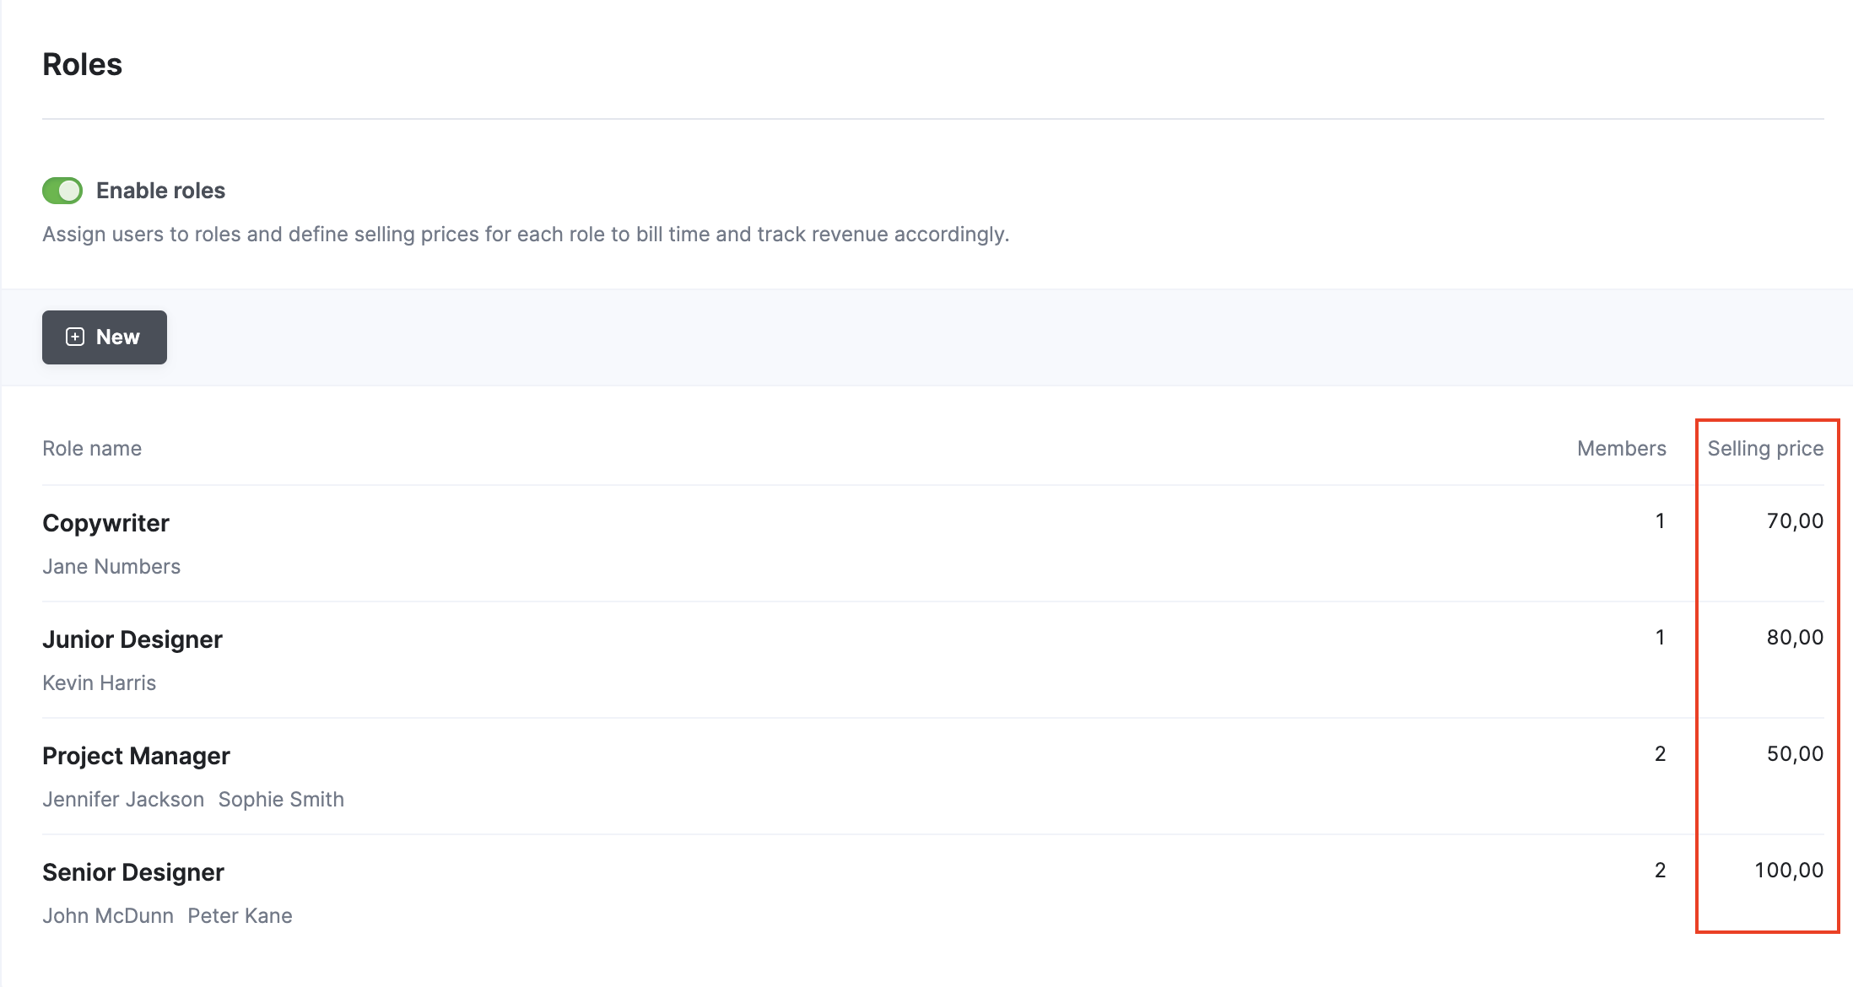Click the Project Manager members count
This screenshot has width=1853, height=987.
1660,754
